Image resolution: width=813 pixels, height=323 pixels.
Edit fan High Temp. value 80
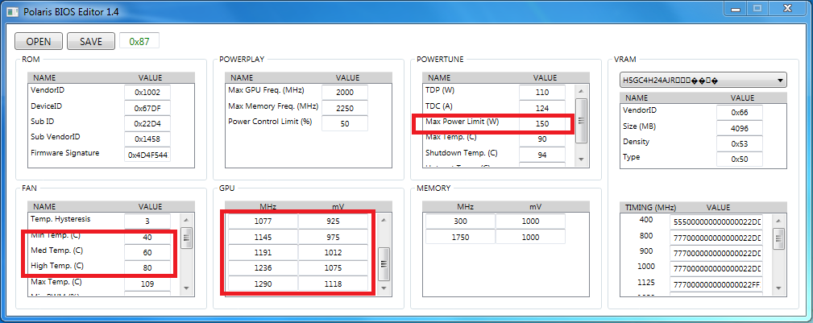point(147,268)
